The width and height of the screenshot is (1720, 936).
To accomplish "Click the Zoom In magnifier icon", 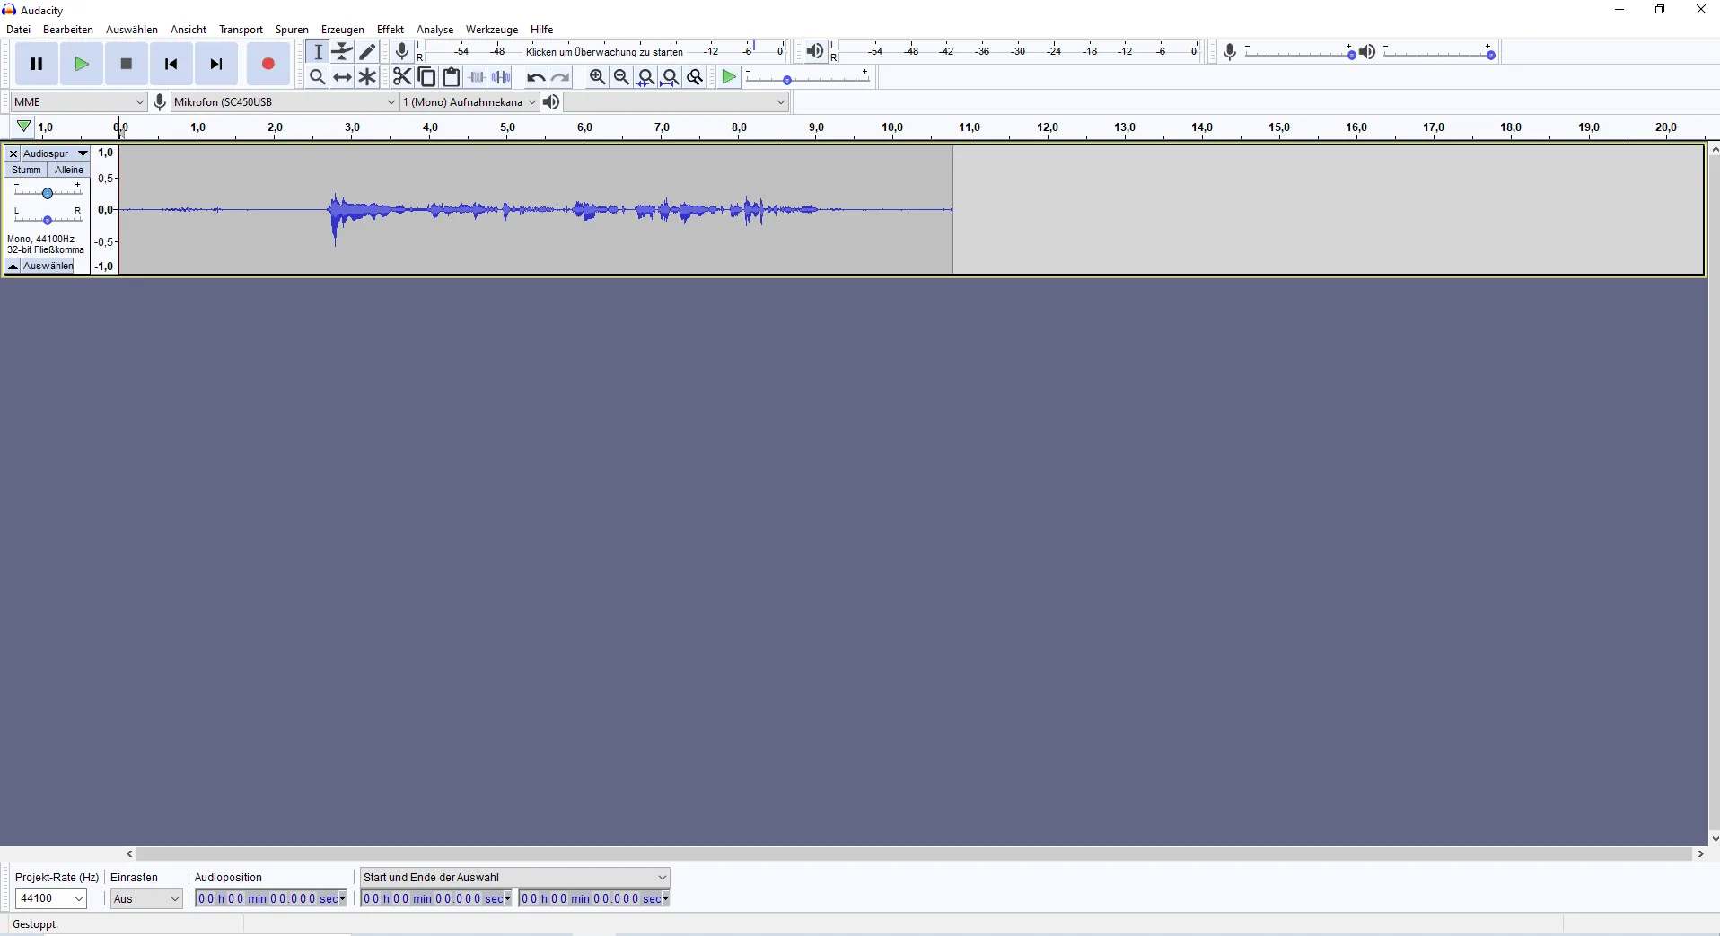I will 597,77.
